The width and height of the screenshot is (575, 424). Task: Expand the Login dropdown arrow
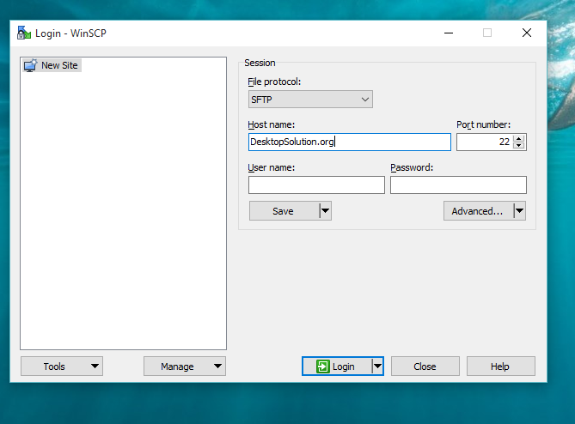[x=377, y=366]
